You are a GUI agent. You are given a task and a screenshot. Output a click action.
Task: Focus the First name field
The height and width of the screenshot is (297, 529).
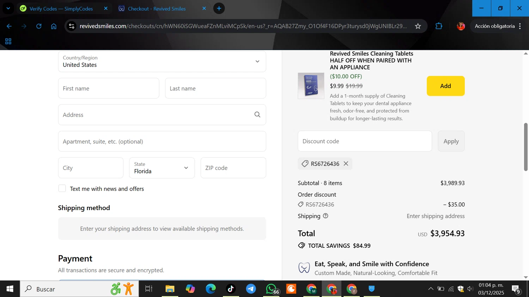point(109,88)
